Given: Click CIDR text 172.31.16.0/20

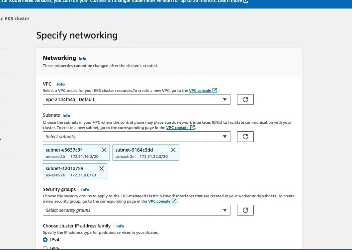Looking at the screenshot, I should pyautogui.click(x=84, y=156).
